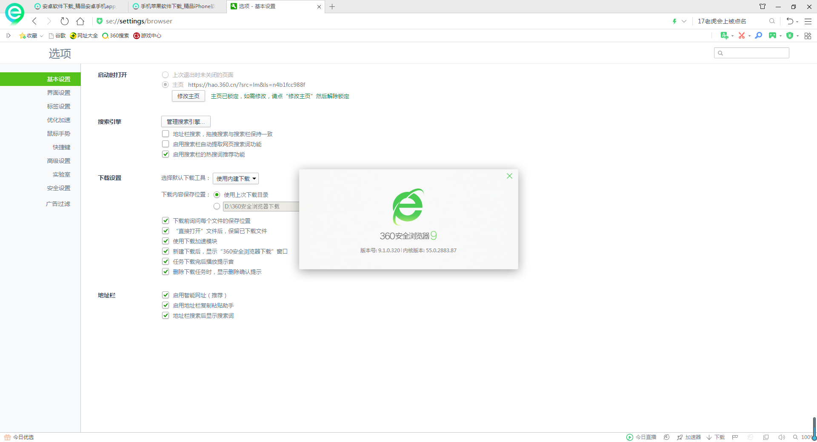This screenshot has width=817, height=442.
Task: Click the 加速器 rocket icon
Action: [689, 437]
